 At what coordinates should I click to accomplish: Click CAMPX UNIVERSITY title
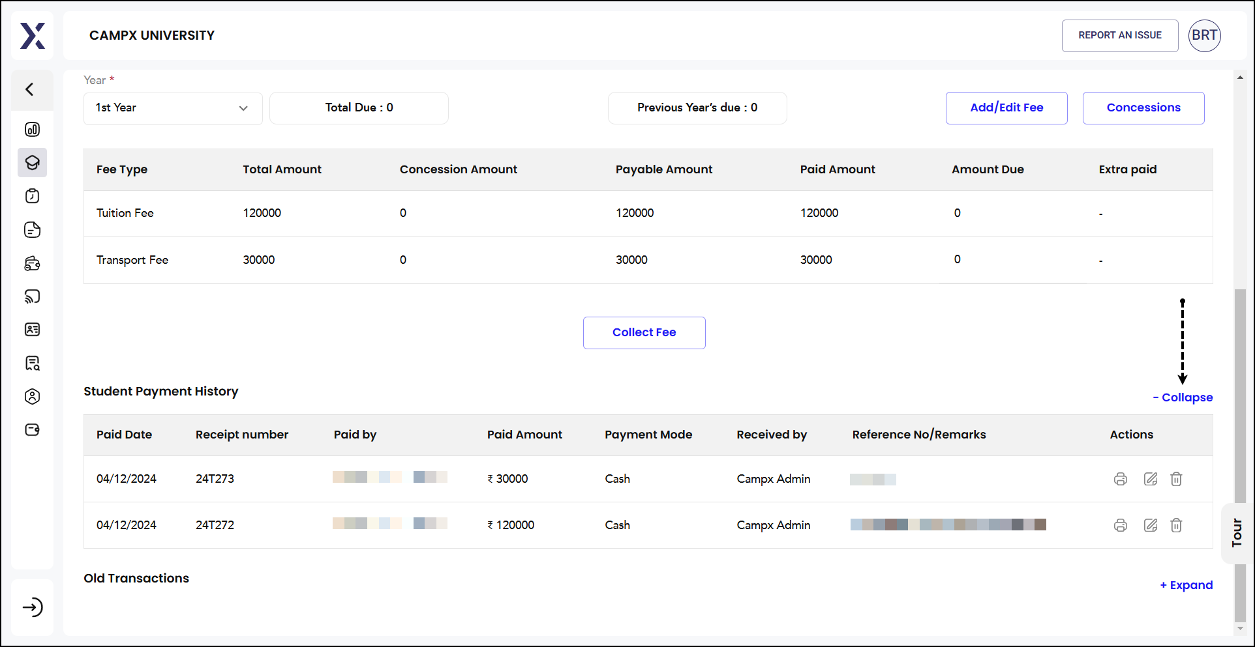pos(152,35)
